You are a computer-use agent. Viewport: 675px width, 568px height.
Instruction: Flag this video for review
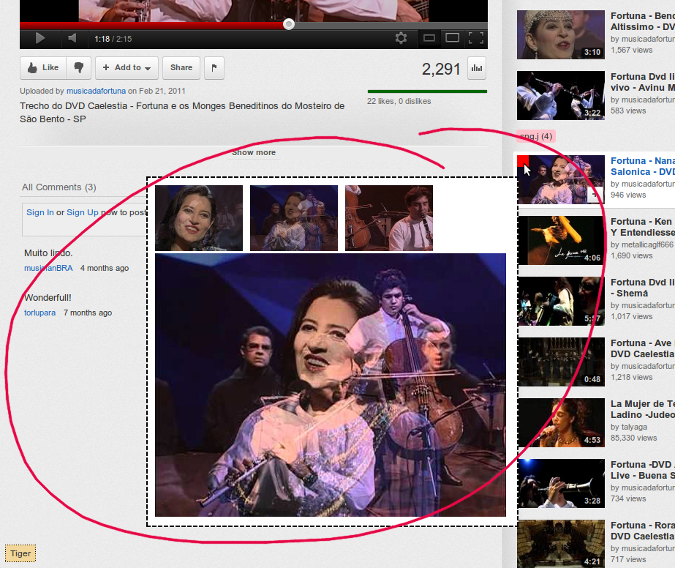[214, 67]
